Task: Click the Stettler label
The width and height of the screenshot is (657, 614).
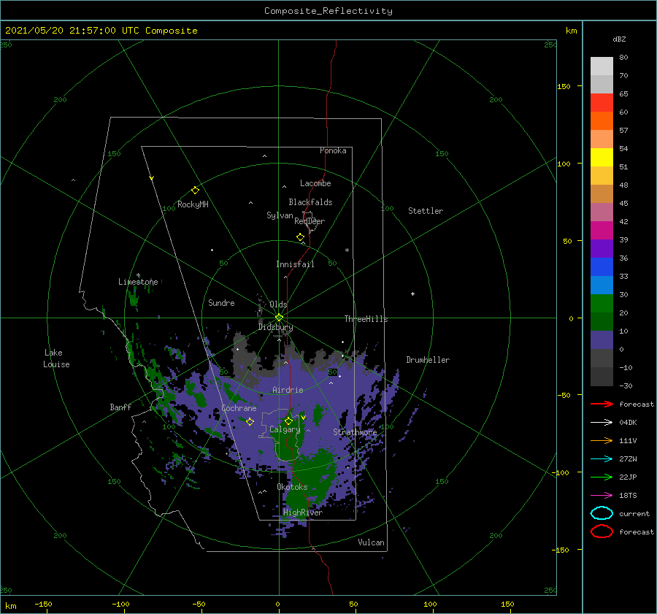Action: click(426, 211)
